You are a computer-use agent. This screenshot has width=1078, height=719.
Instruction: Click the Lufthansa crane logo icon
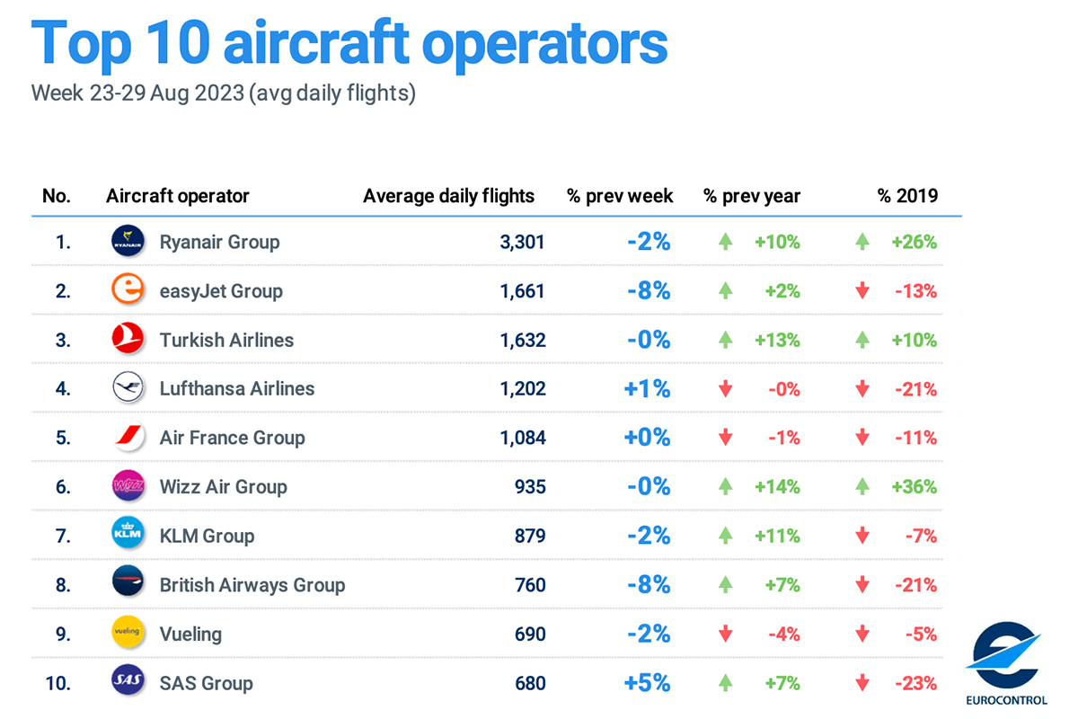coord(127,388)
